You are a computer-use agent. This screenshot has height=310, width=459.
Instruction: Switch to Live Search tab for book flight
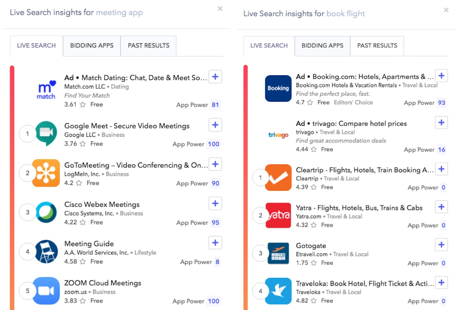pos(269,45)
